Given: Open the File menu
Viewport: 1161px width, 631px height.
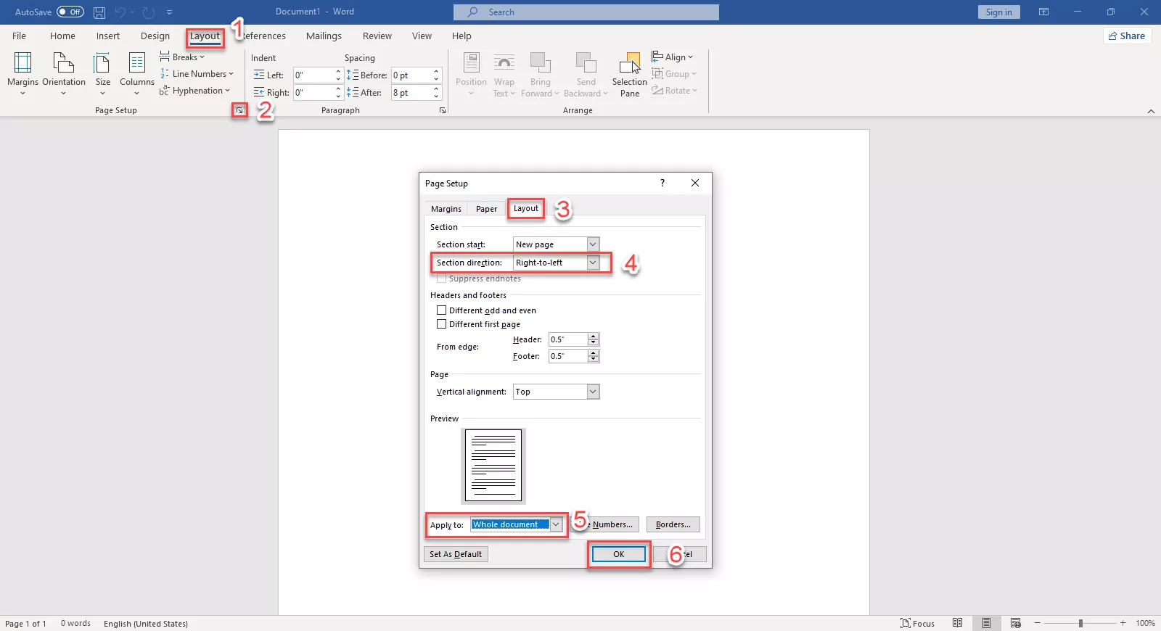Looking at the screenshot, I should click(19, 36).
